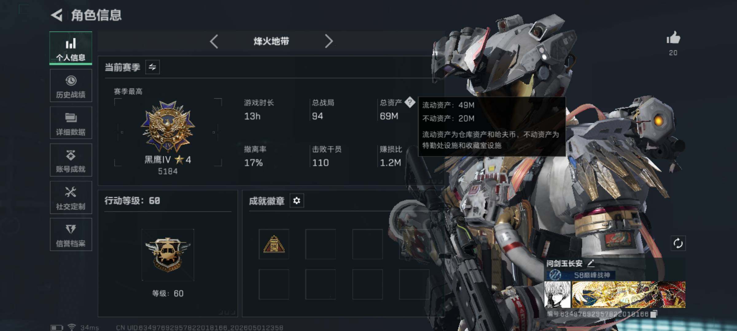737x331 pixels.
Task: Click the 总资产 question mark help icon
Action: tap(410, 102)
